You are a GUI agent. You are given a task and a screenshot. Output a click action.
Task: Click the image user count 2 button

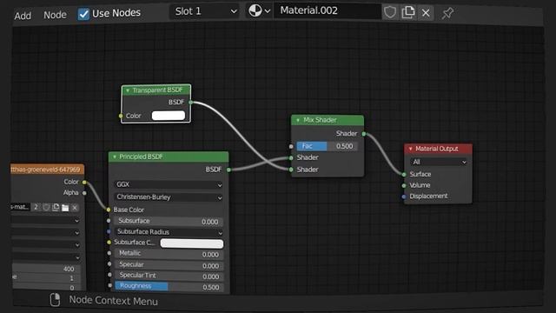36,207
